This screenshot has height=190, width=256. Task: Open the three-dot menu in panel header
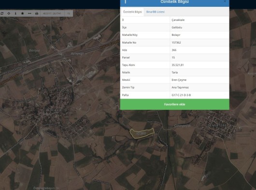pos(126,1)
